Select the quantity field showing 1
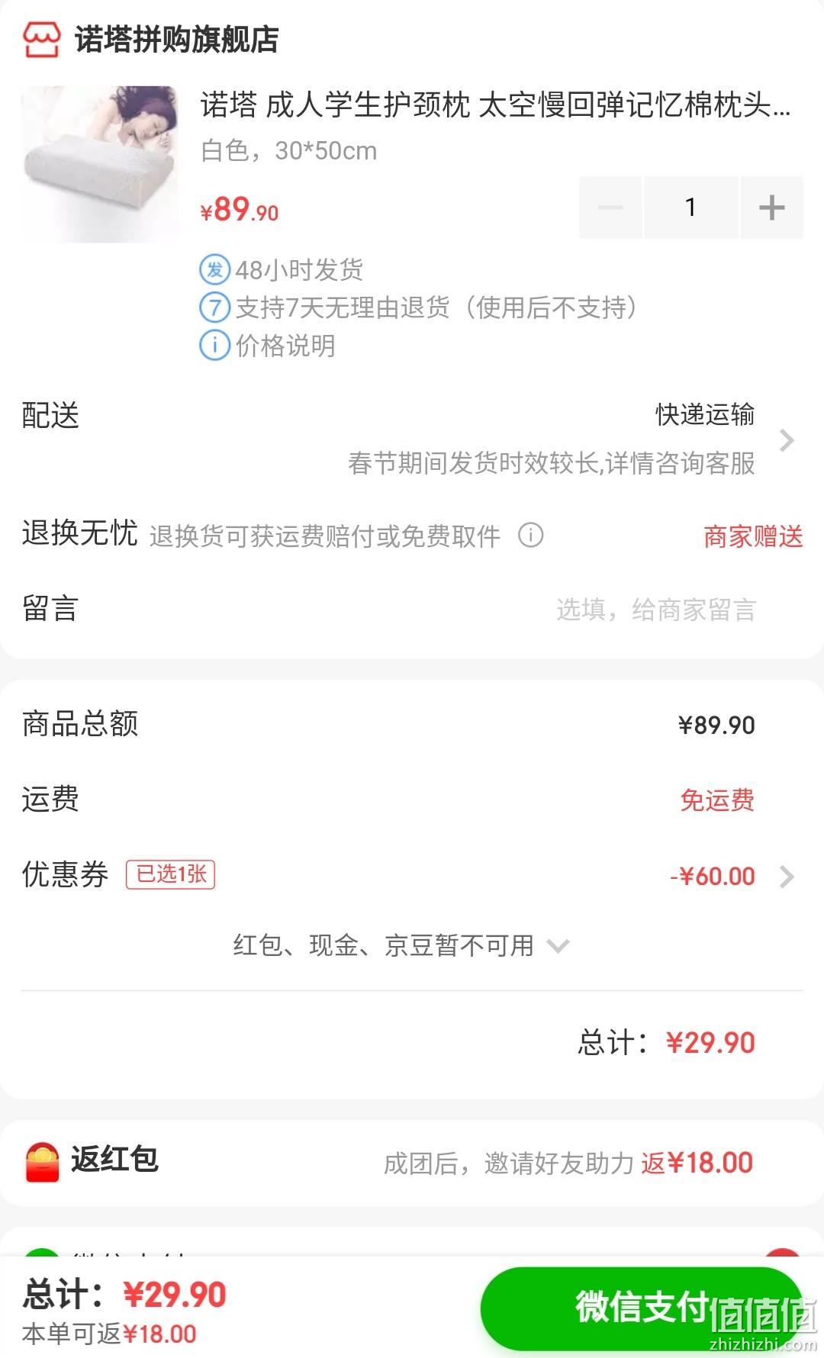The image size is (824, 1358). 690,208
